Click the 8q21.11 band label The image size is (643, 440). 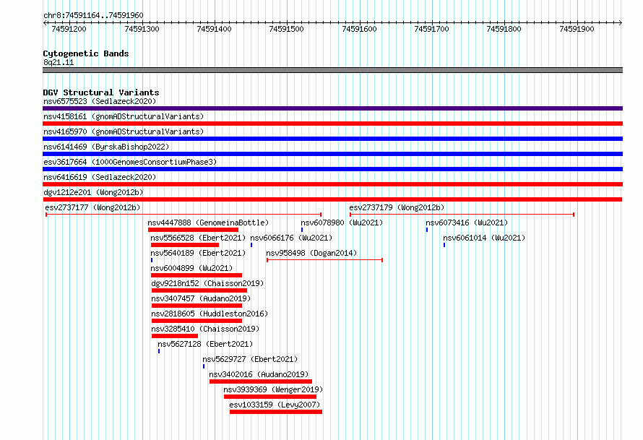tap(59, 62)
